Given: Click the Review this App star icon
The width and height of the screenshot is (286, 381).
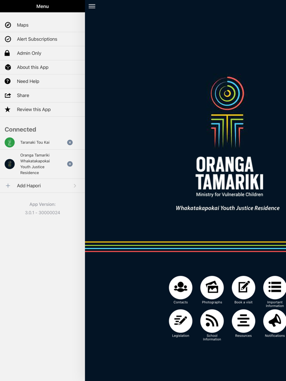Looking at the screenshot, I should [x=7, y=109].
